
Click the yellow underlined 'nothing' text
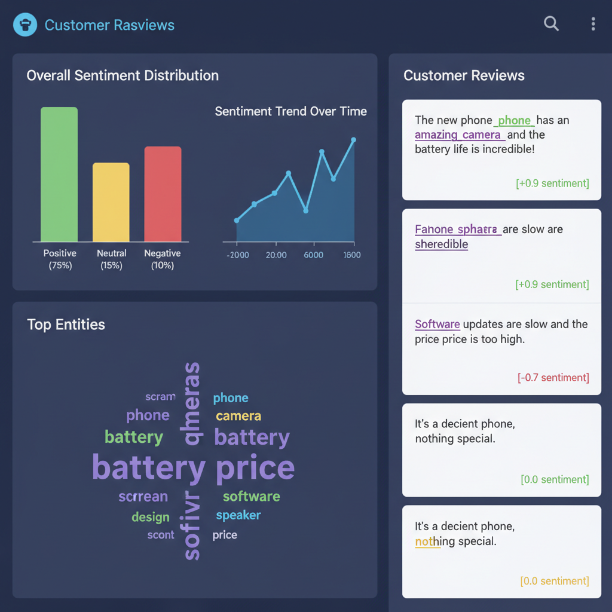click(x=427, y=541)
